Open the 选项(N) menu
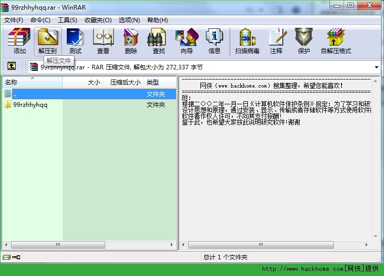 tap(129, 20)
